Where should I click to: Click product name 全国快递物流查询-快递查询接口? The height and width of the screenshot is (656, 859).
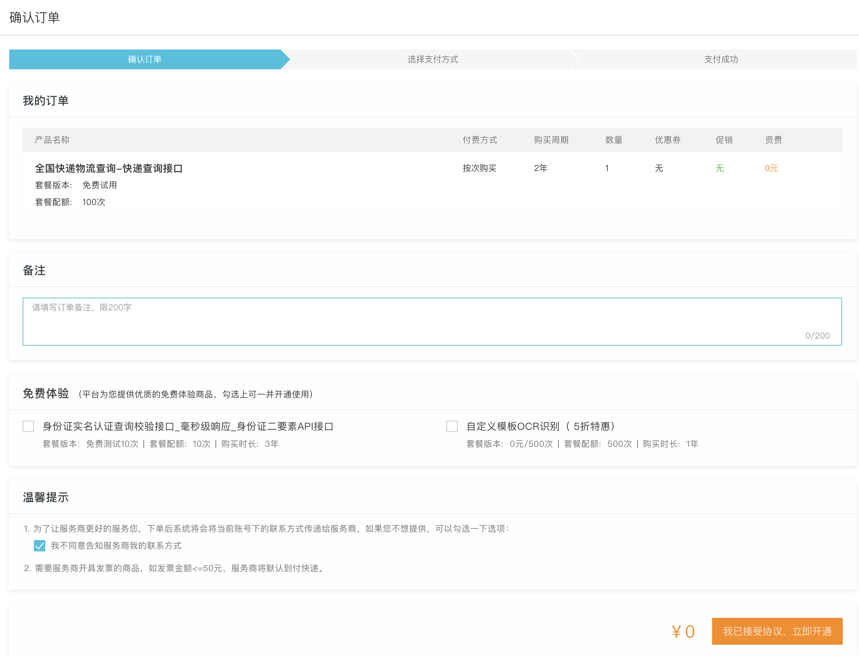109,168
